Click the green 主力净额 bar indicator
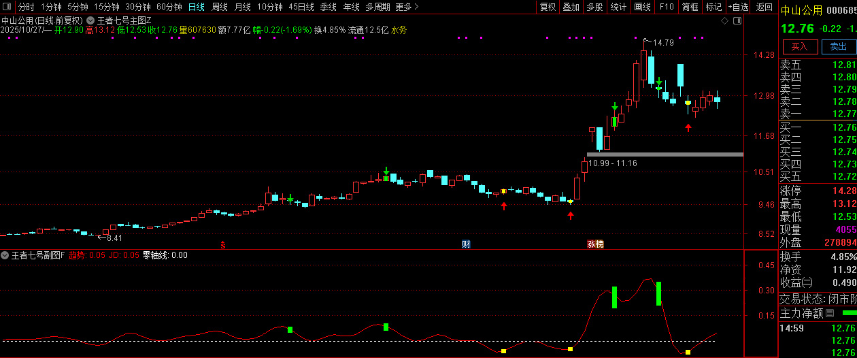This screenshot has width=857, height=358. (849, 313)
